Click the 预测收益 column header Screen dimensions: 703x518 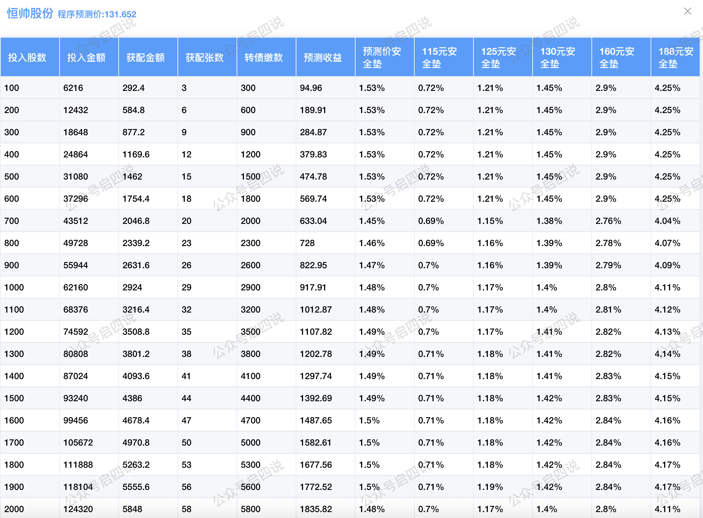coord(323,57)
